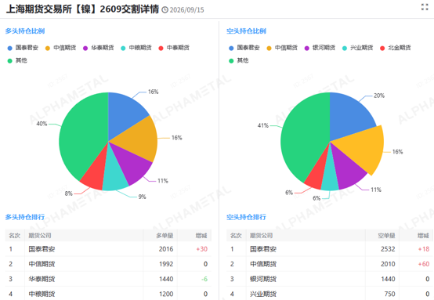Viewport: 434px width, 300px height.
Task: Click the 多头持仓排行 section title
Action: click(25, 217)
